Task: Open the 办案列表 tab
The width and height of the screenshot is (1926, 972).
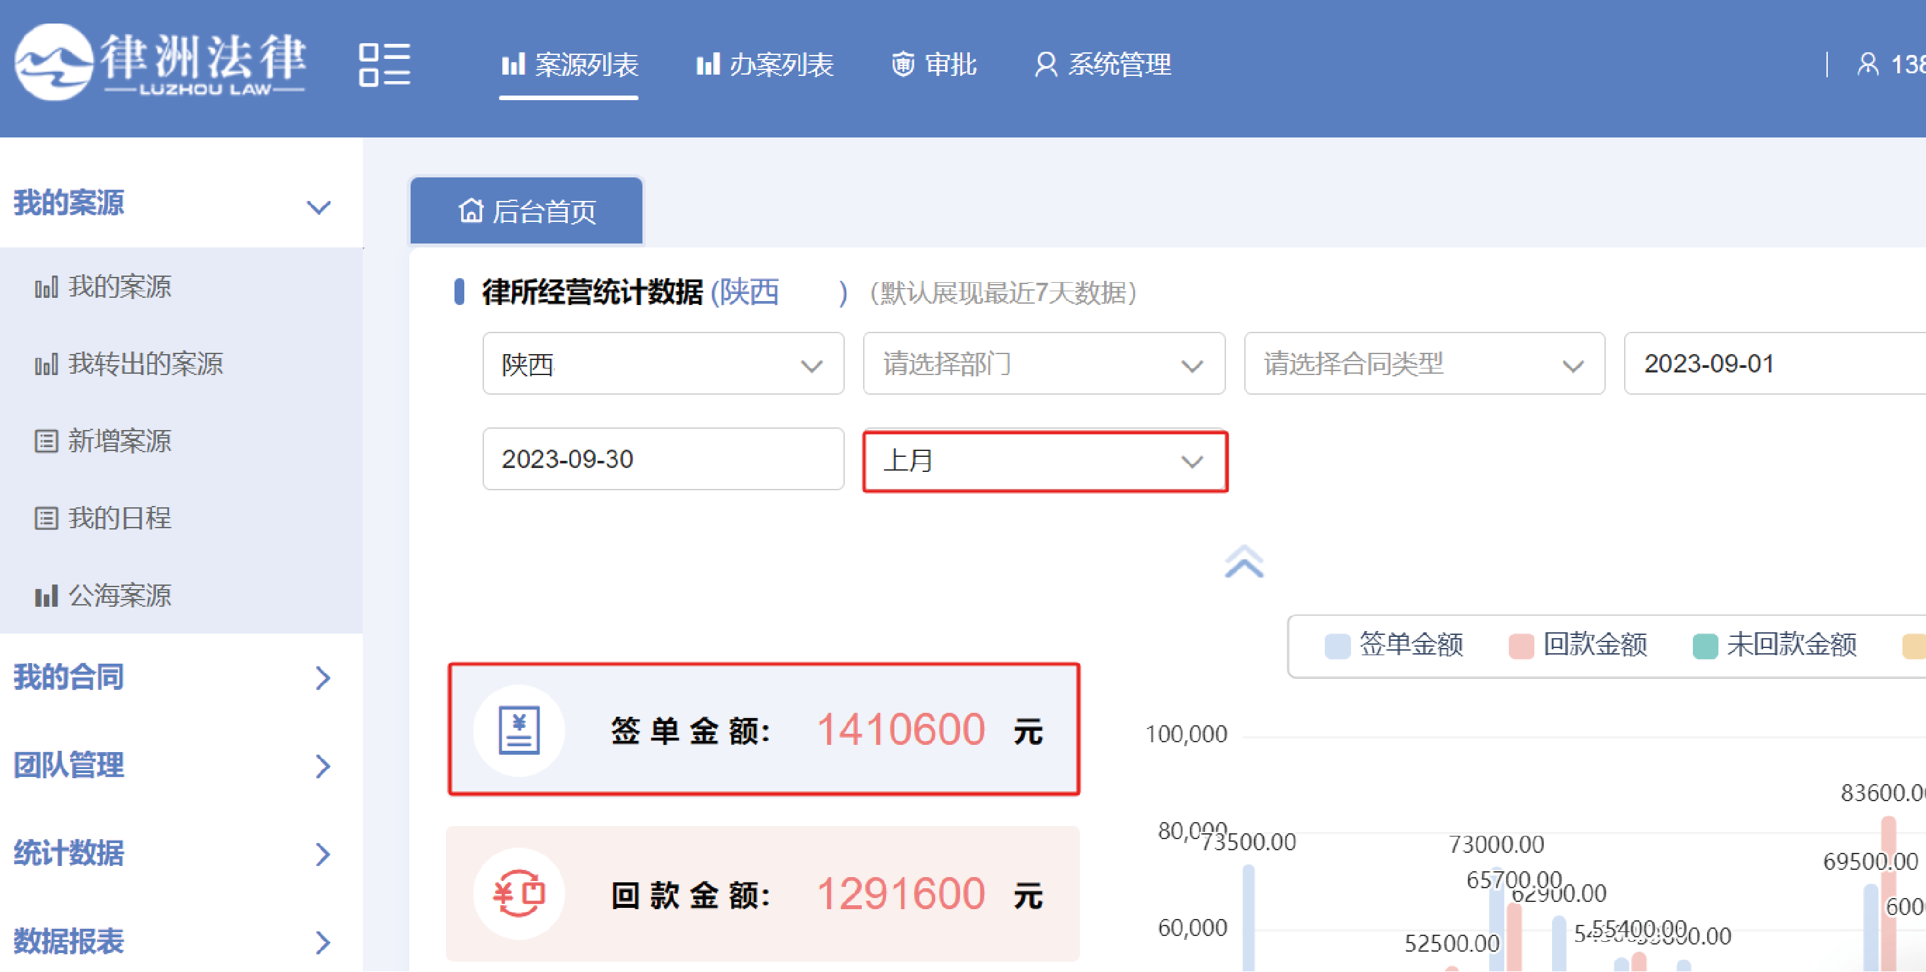Action: pos(764,64)
